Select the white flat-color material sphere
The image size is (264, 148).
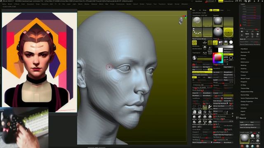(231, 42)
